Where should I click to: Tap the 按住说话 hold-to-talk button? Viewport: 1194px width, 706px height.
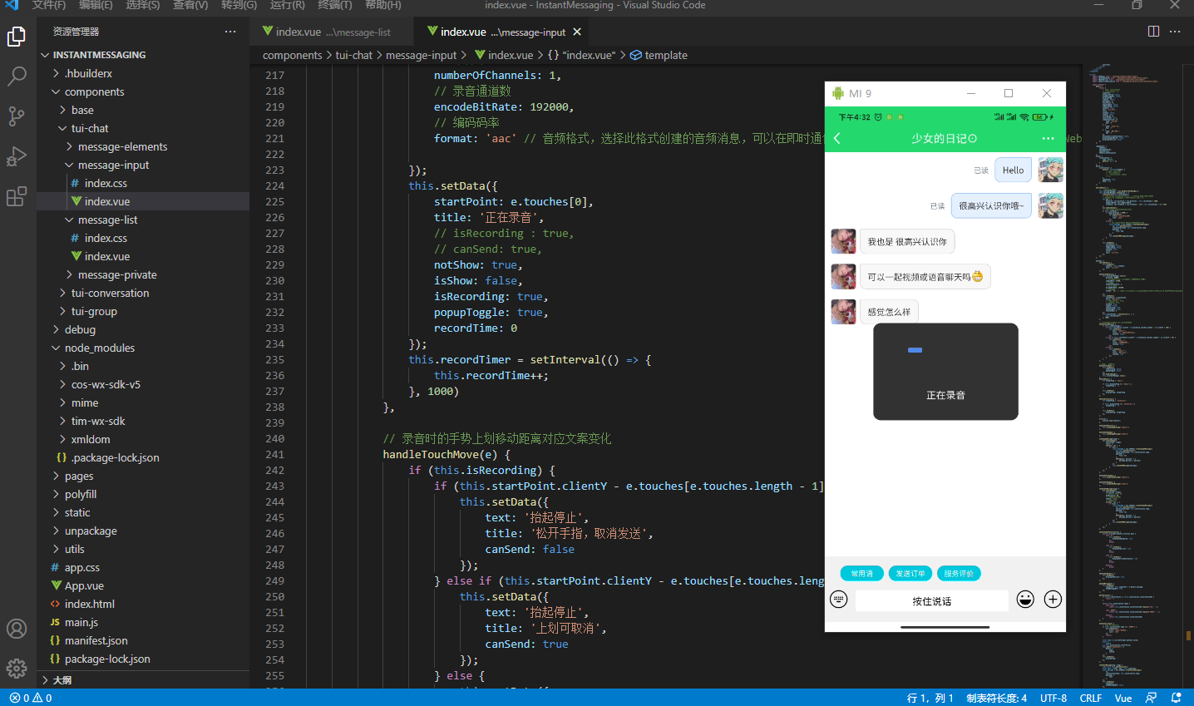[932, 600]
